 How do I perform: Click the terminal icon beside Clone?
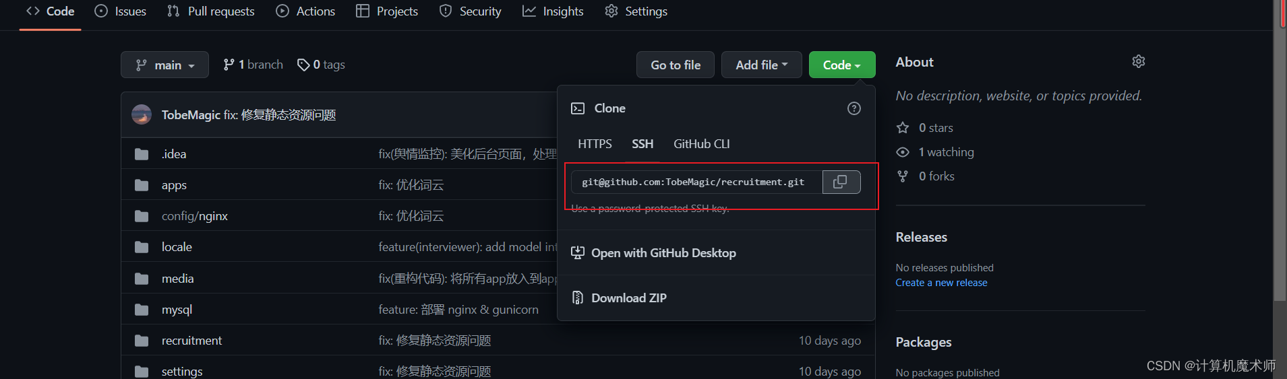[x=578, y=108]
